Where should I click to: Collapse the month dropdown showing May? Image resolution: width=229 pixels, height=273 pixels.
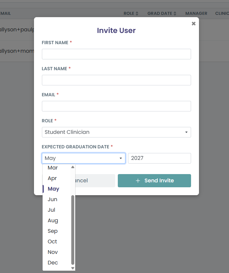[x=84, y=158]
